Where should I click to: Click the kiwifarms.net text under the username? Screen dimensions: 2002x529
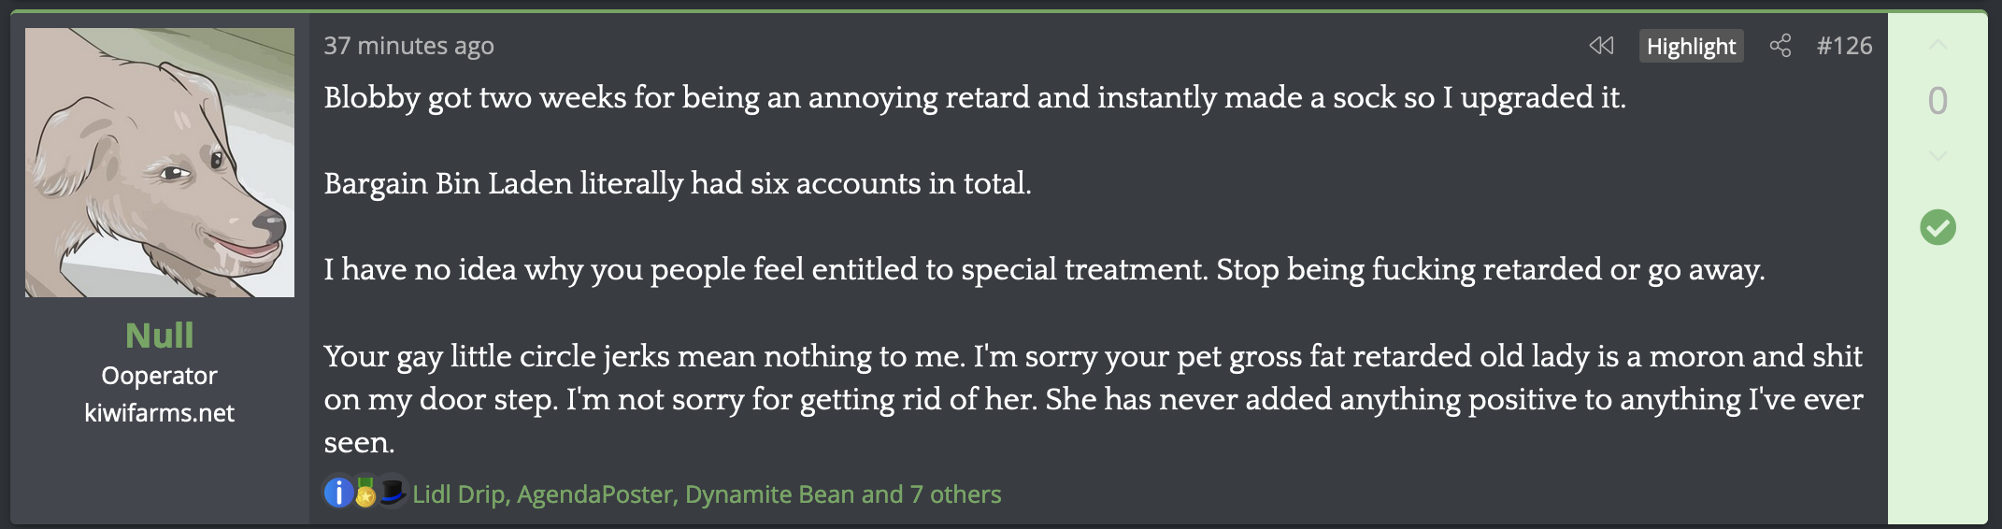point(159,413)
